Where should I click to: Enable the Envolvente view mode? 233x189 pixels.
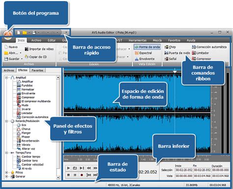pyautogui.click(x=145, y=59)
